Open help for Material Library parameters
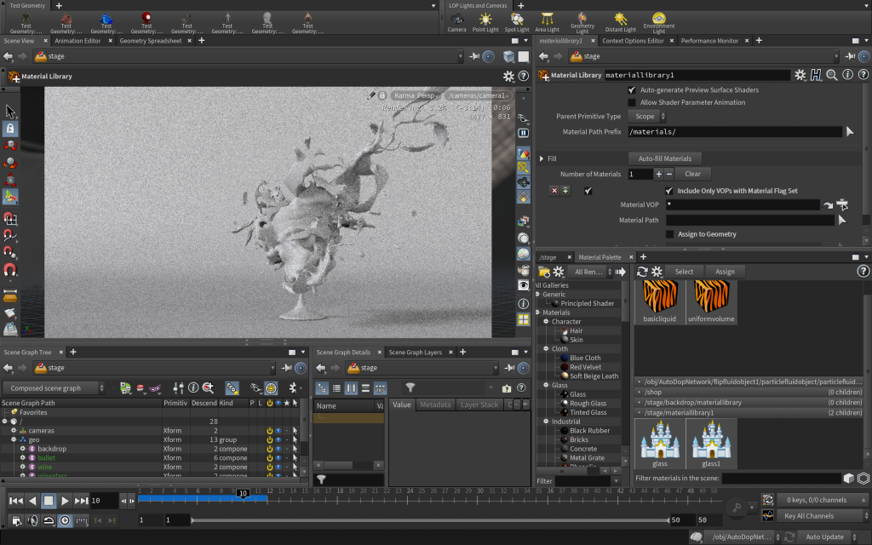The height and width of the screenshot is (545, 872). pyautogui.click(x=863, y=75)
